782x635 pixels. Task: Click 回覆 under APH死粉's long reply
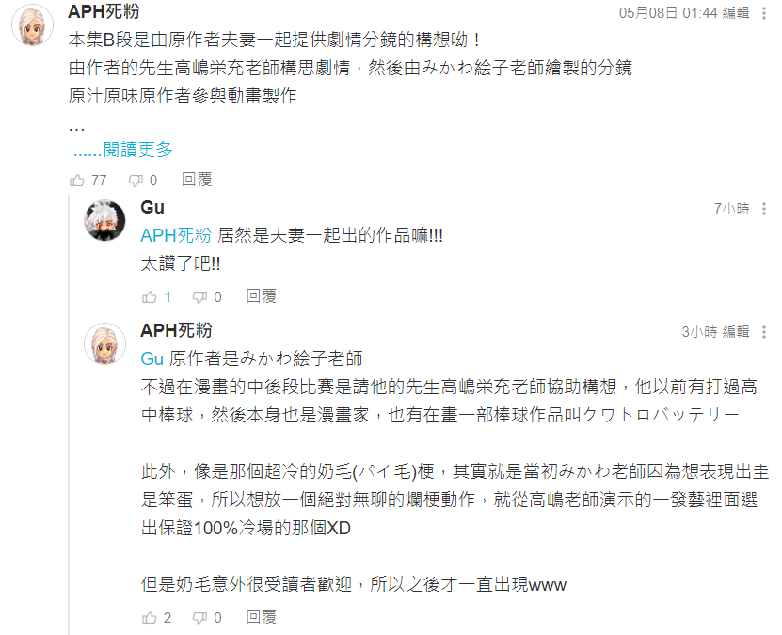click(262, 617)
